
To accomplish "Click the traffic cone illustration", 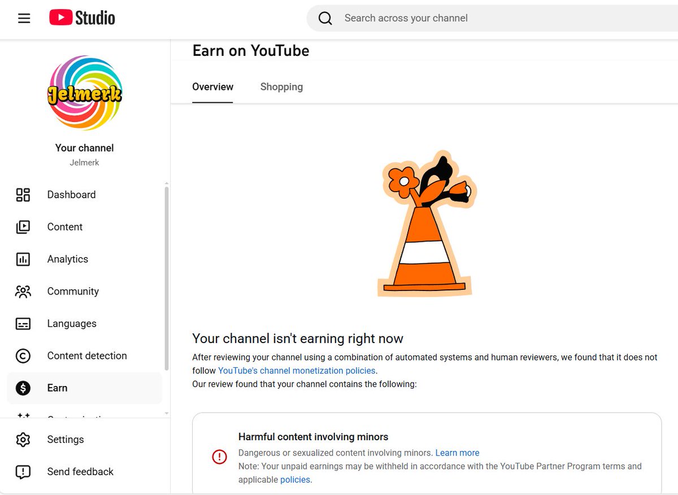I will [427, 224].
